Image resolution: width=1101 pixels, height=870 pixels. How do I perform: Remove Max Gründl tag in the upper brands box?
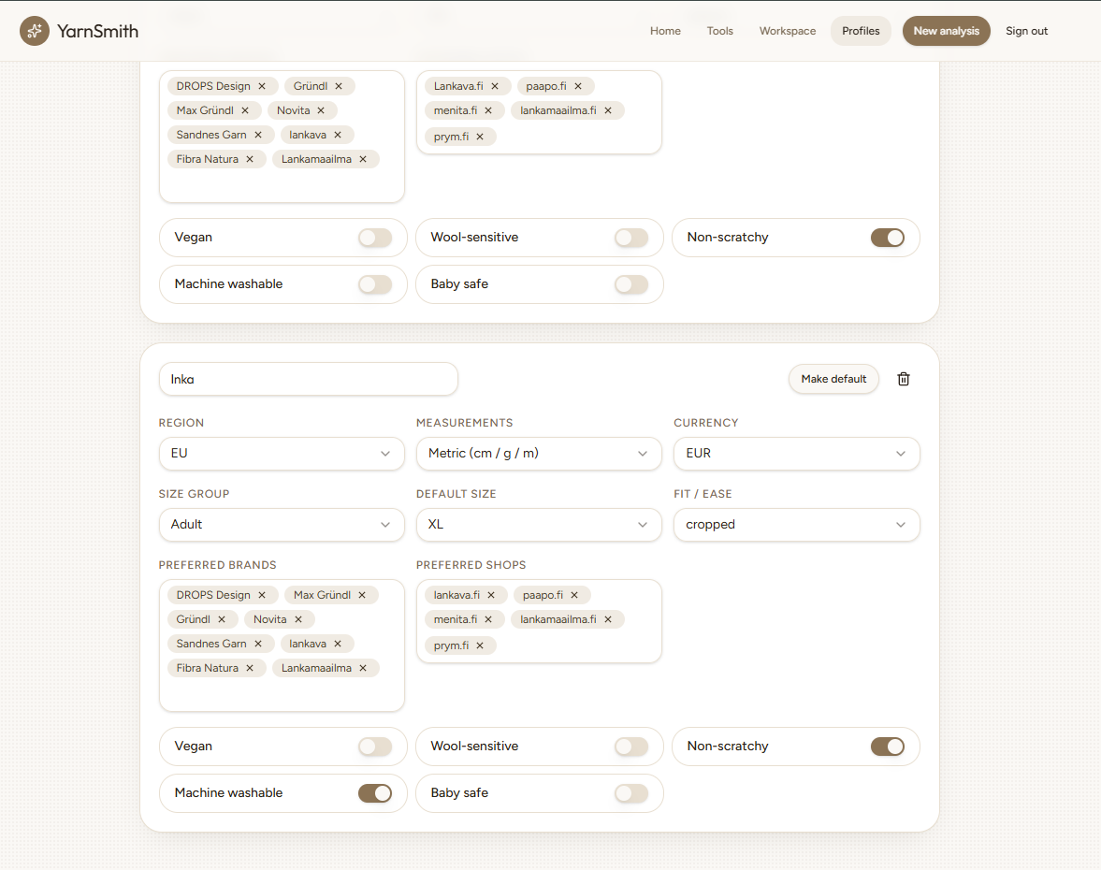tap(245, 111)
